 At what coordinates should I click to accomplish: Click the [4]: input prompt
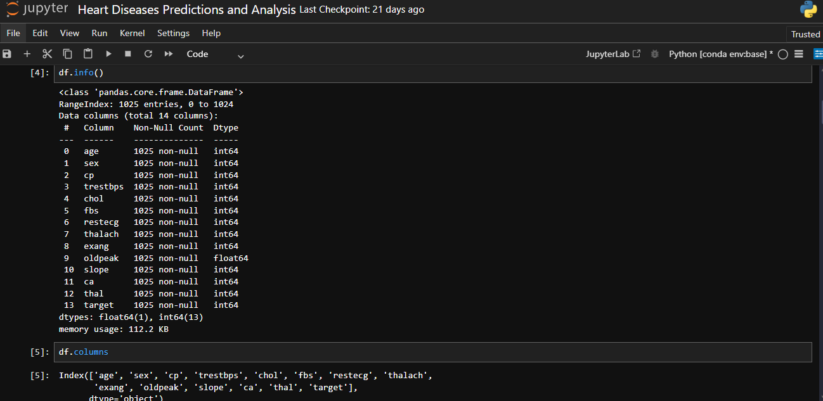tap(39, 73)
